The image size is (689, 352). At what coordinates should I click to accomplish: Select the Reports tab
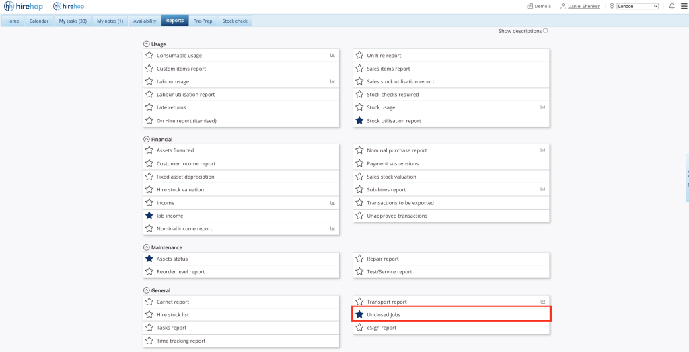tap(175, 21)
